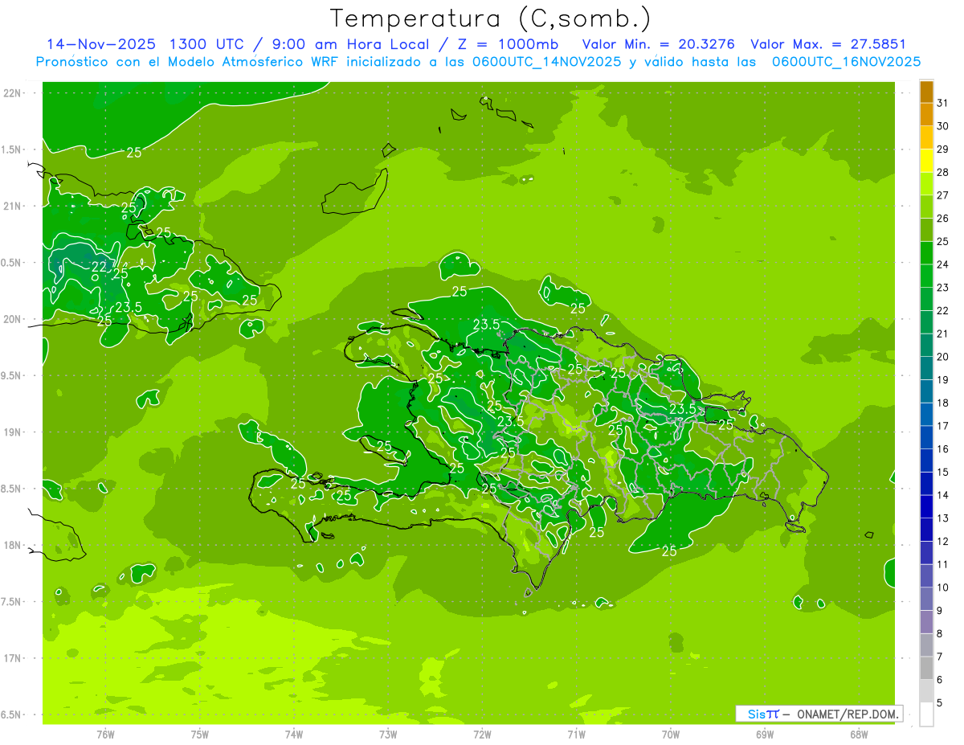Click latitude axis label '22N'
The image size is (964, 745).
pos(14,93)
